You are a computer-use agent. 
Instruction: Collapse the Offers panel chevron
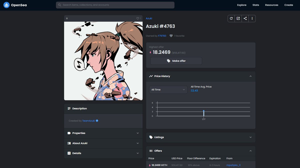250,151
